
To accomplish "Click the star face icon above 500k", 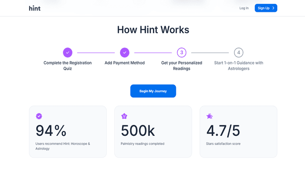I will [124, 116].
